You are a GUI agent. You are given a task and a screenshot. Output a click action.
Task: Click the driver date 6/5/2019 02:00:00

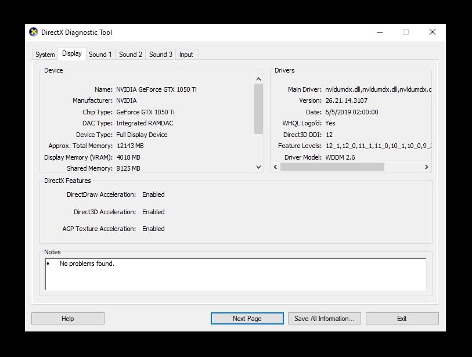[352, 112]
